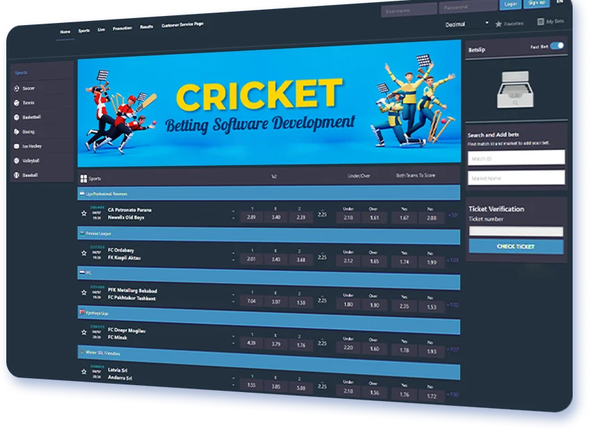Open Customer Service Page
The width and height of the screenshot is (604, 431).
182,24
